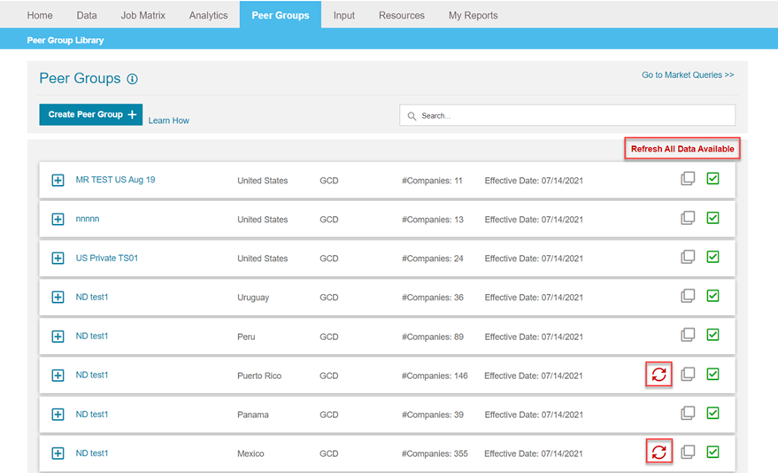The height and width of the screenshot is (473, 778).
Task: Click Create Peer Group button
Action: (x=91, y=114)
